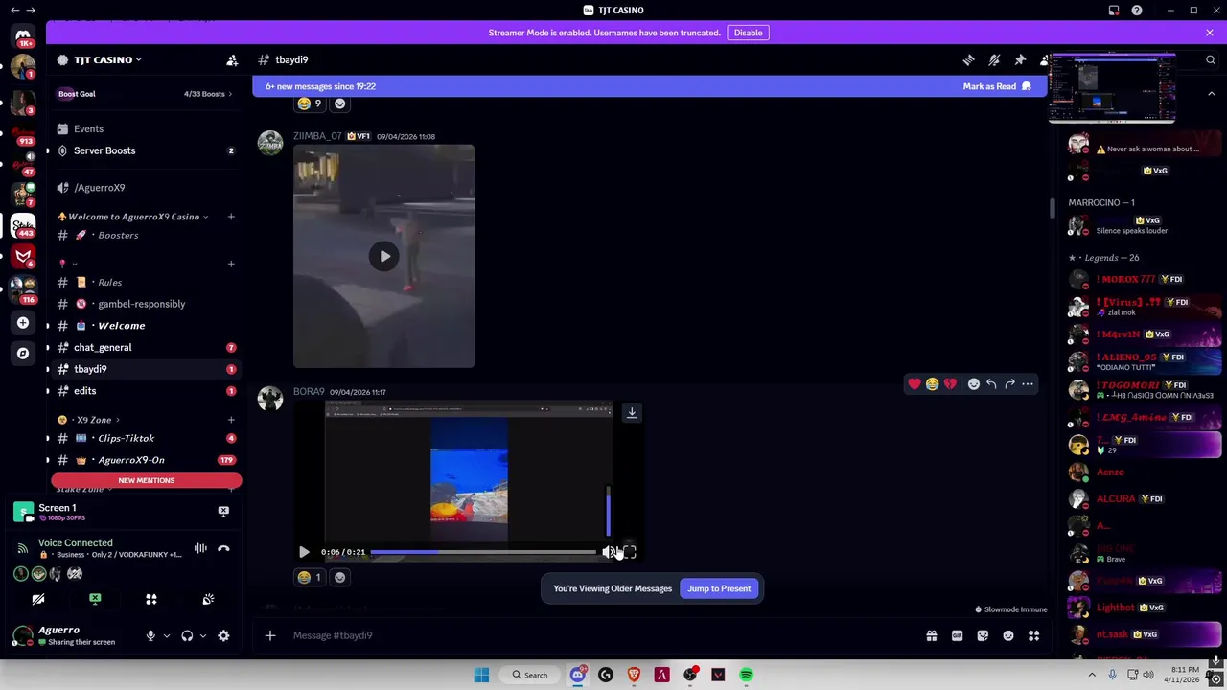Deafen with the headphones icon
This screenshot has height=690, width=1227.
[x=187, y=635]
